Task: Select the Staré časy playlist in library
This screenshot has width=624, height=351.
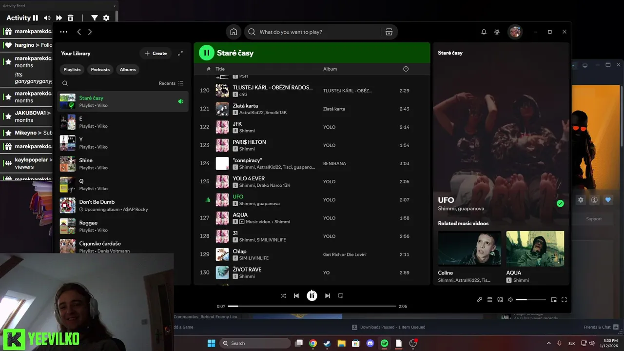Action: (123, 101)
